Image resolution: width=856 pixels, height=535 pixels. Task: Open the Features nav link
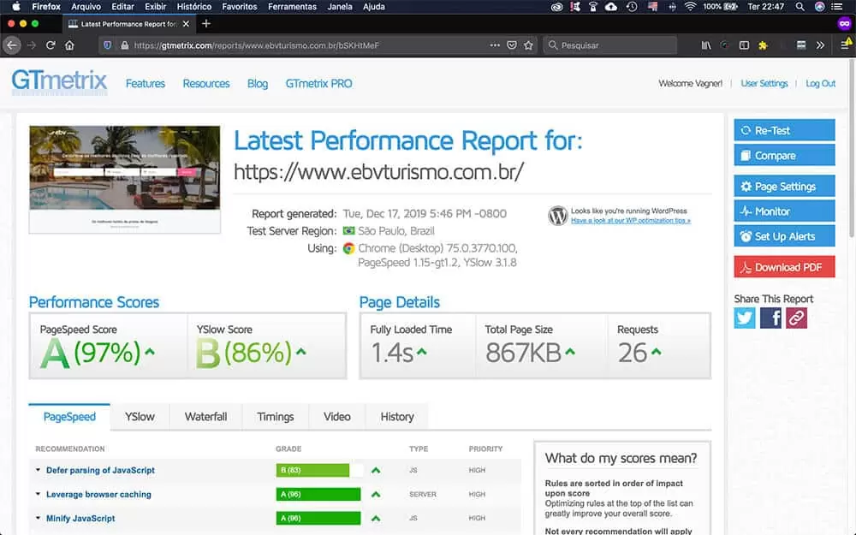pyautogui.click(x=146, y=84)
